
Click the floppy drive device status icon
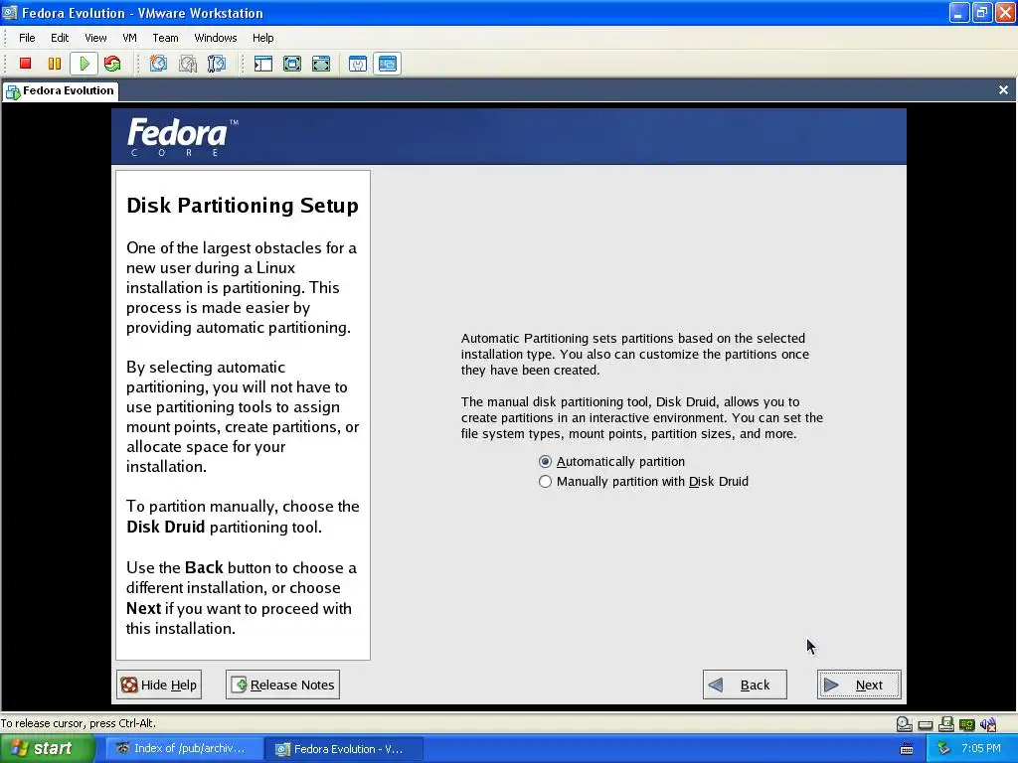click(x=946, y=724)
